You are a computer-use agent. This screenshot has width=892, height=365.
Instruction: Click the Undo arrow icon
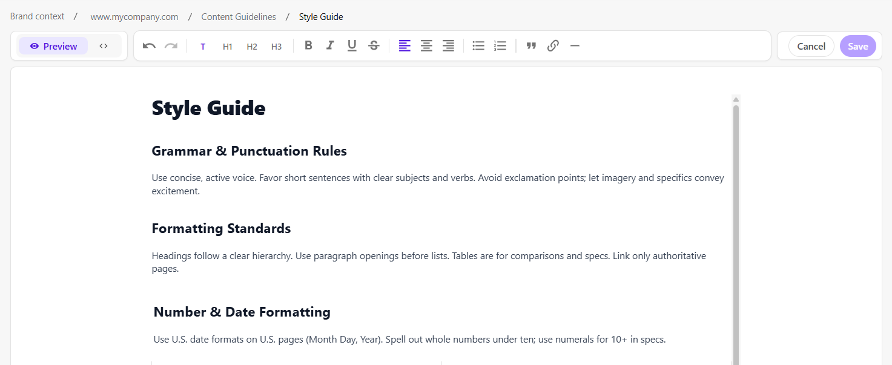(x=149, y=46)
